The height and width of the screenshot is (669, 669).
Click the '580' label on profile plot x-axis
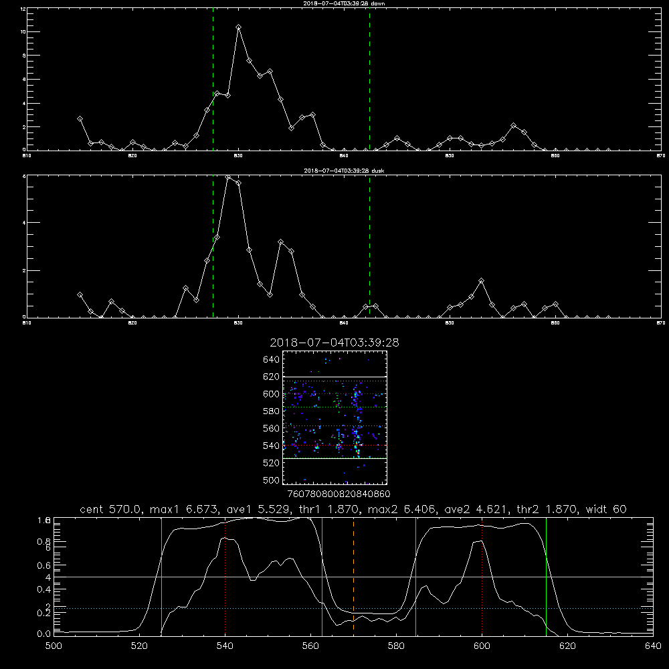point(396,646)
